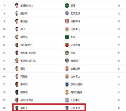Click the Shenzhen Peng City (深圳新鹏城) circular logo
The image size is (126, 111).
coord(67,84)
